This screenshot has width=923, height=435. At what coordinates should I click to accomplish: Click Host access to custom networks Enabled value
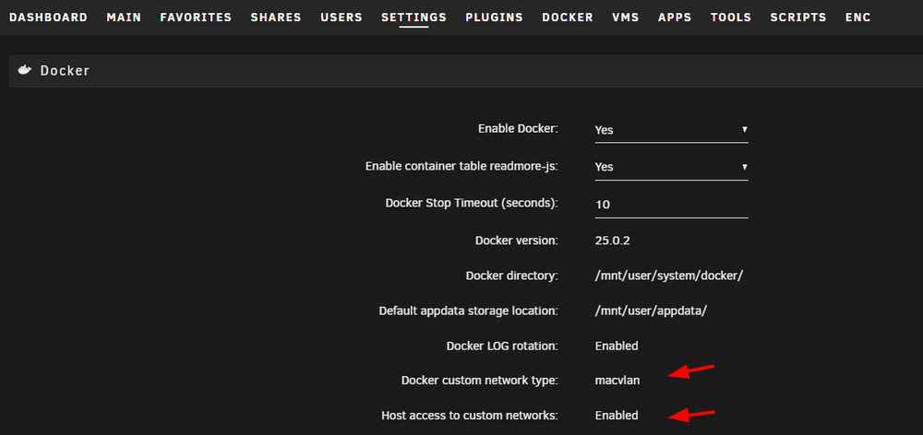617,416
